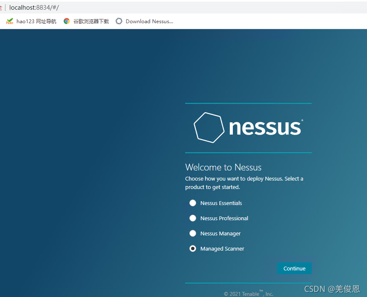Click the Nessus hexagon logo
The image size is (367, 297).
[209, 127]
